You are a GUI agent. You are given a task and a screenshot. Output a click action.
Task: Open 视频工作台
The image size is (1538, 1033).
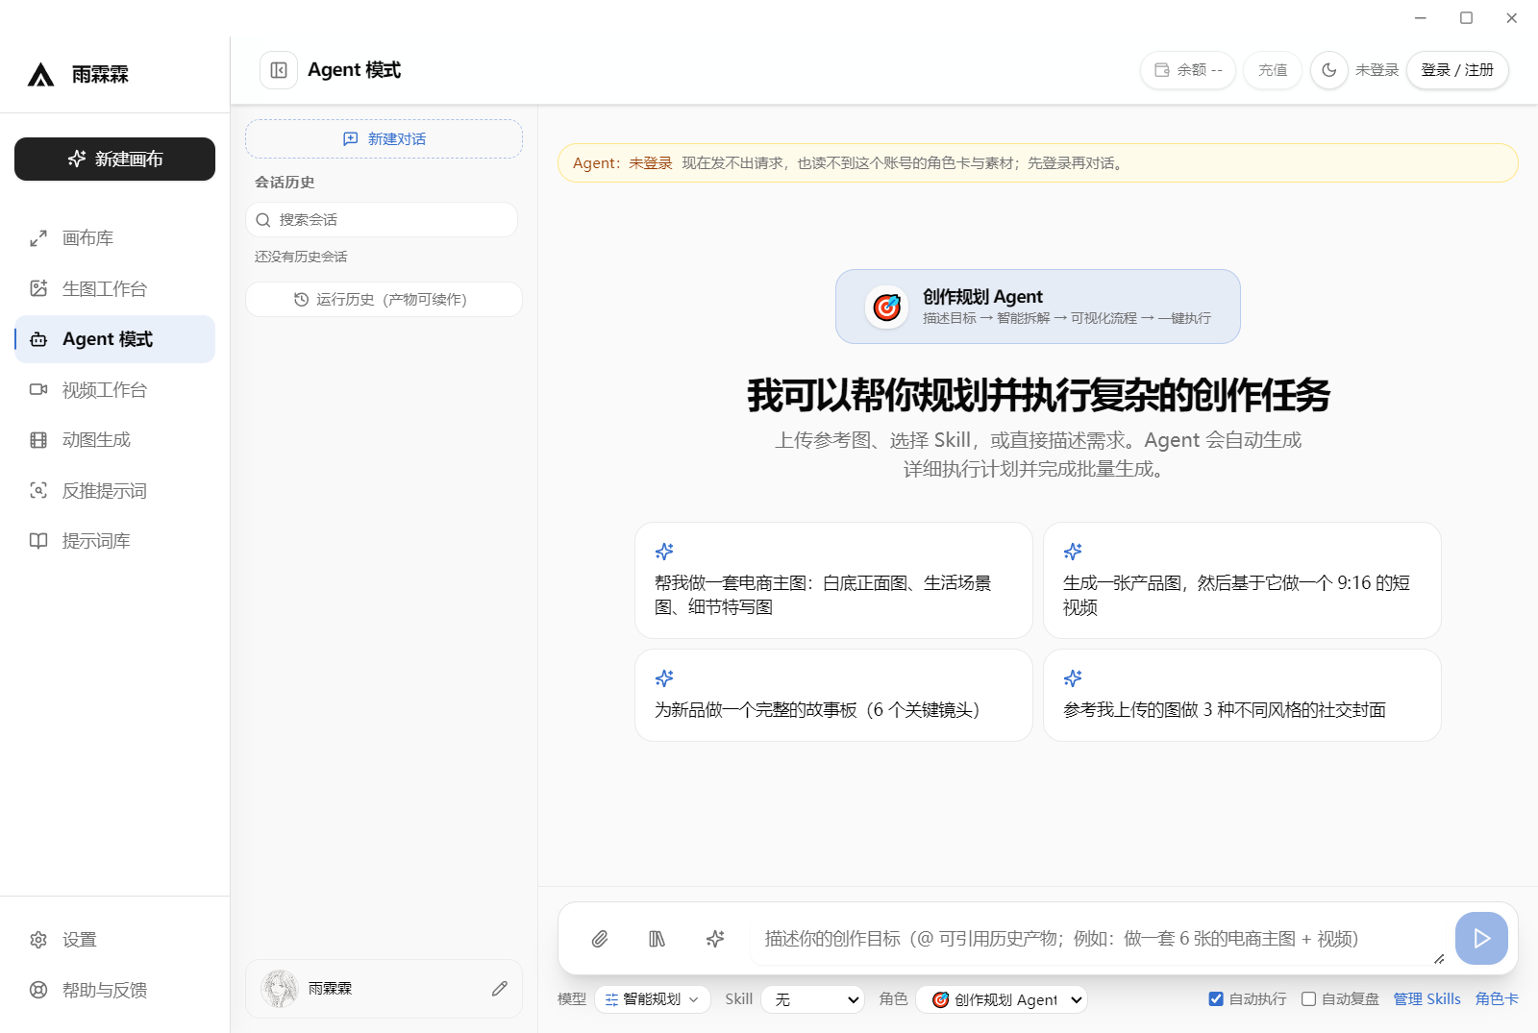click(x=114, y=389)
